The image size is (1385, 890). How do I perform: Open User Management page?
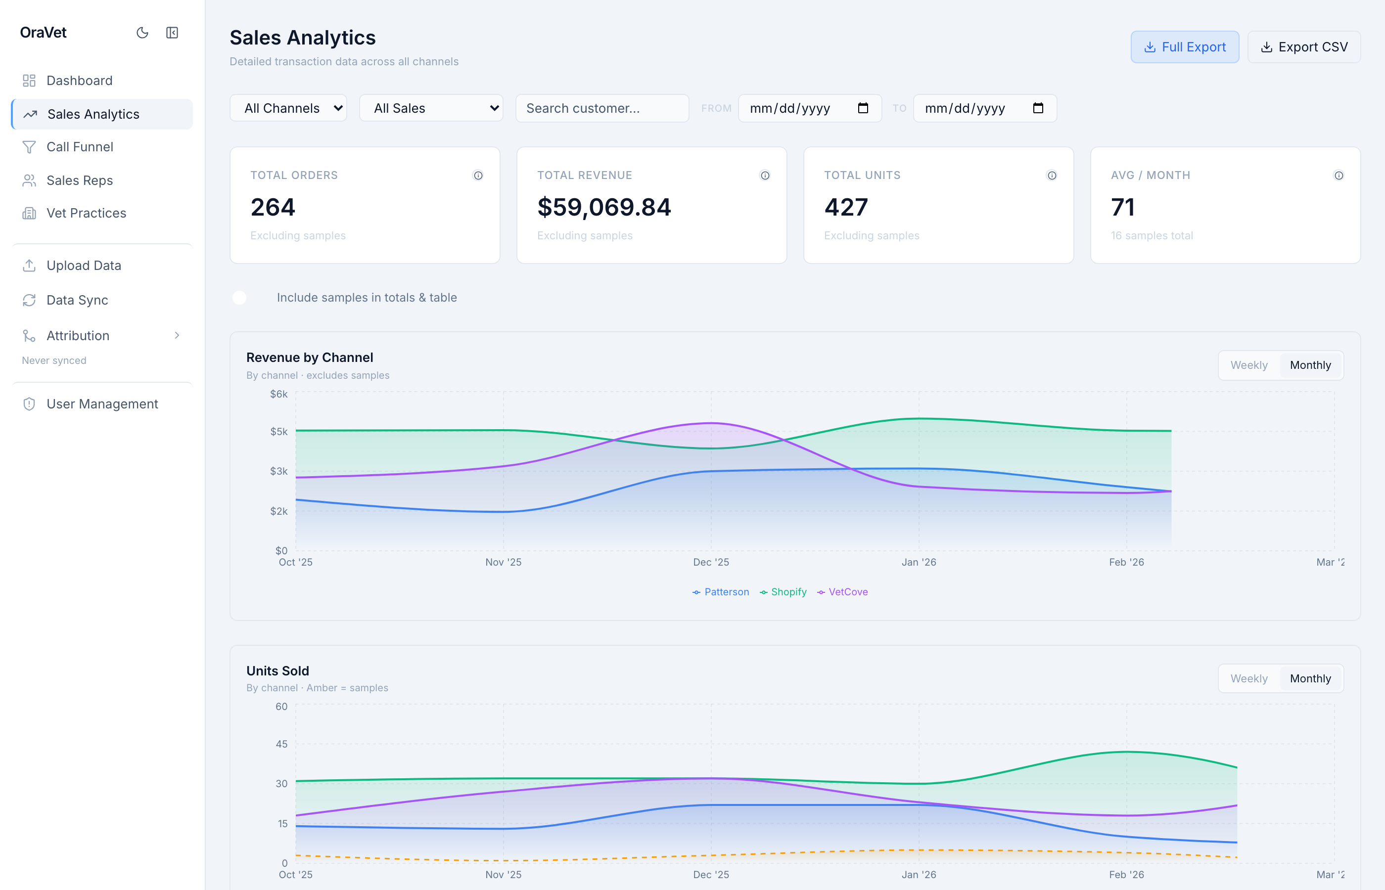102,404
